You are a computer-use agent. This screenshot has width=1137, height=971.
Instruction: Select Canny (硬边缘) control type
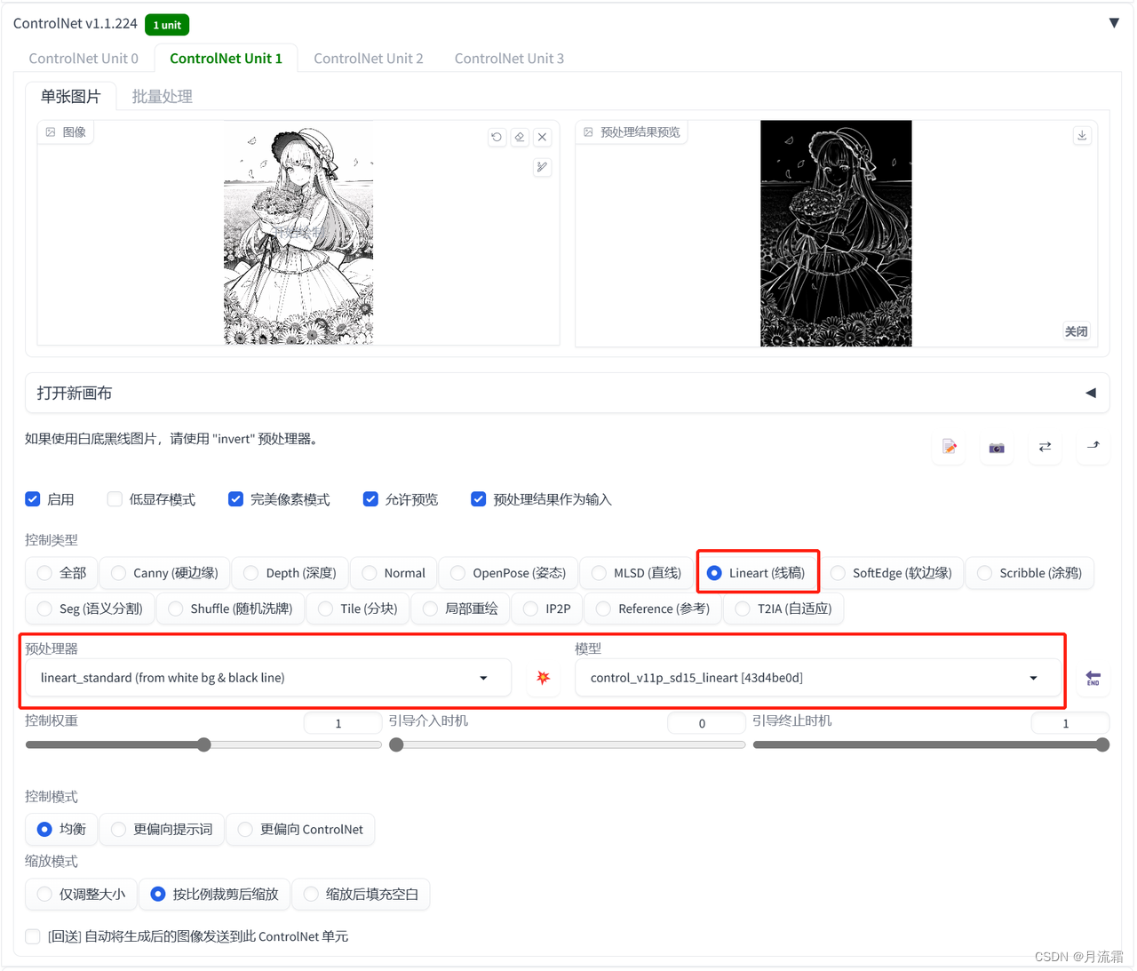pyautogui.click(x=164, y=573)
